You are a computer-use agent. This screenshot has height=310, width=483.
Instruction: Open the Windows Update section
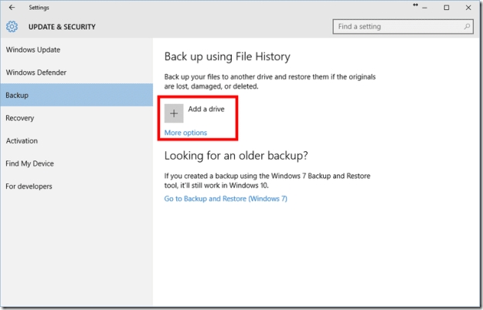[x=33, y=50]
